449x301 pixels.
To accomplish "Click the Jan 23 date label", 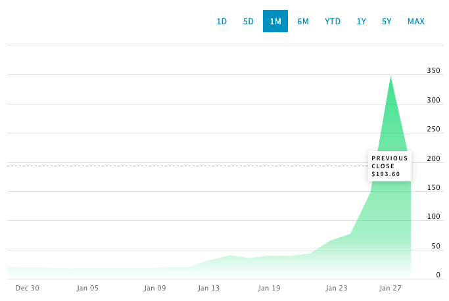I will click(337, 288).
